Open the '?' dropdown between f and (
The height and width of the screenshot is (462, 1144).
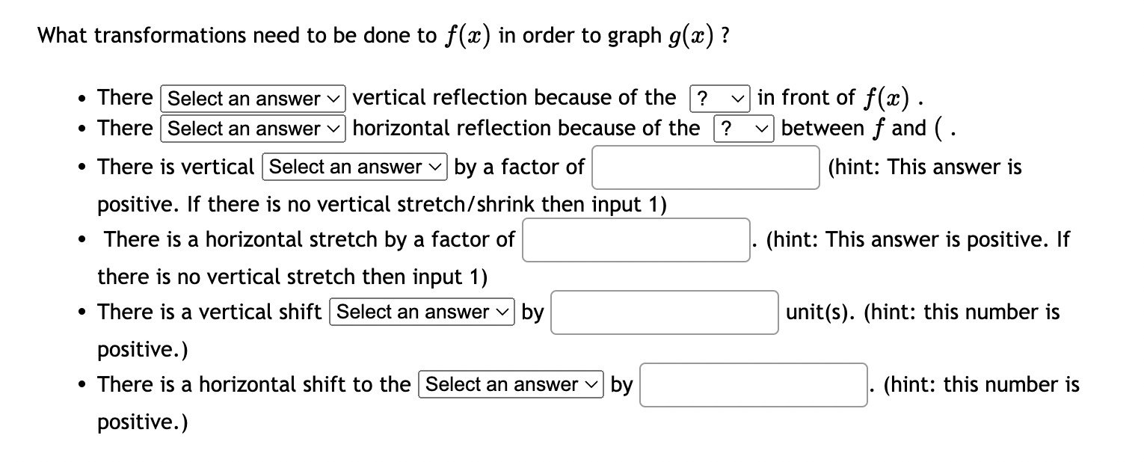(x=742, y=129)
